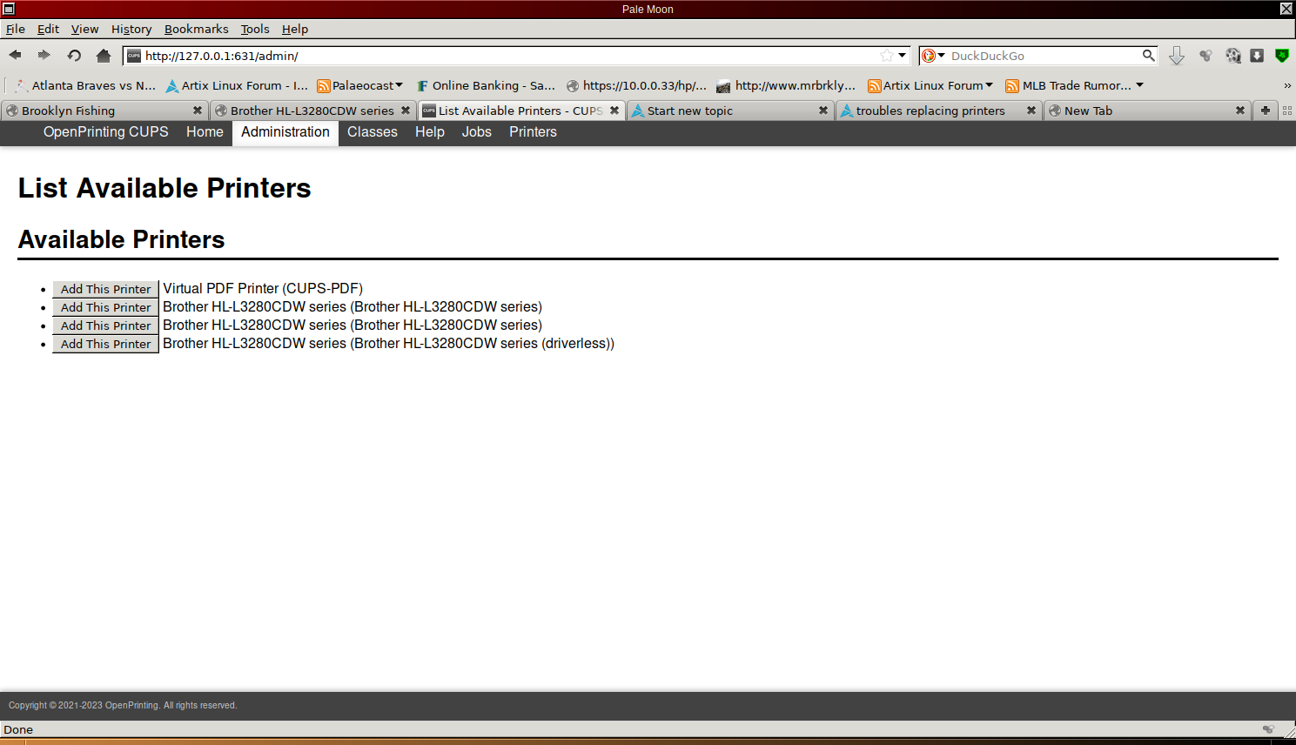This screenshot has height=745, width=1296.
Task: Open the Downloads arrow icon in toolbar
Action: click(x=1177, y=56)
